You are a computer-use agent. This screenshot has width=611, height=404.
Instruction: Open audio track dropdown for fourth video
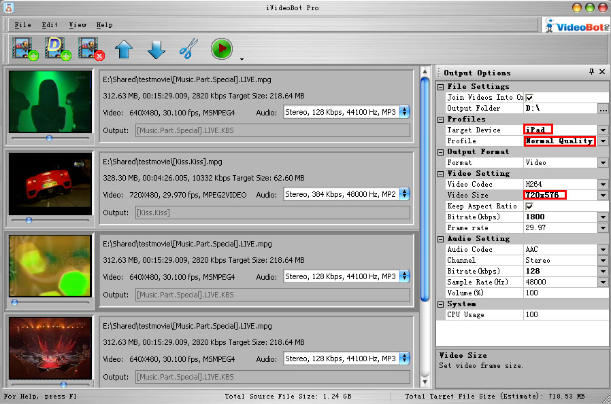coord(404,359)
